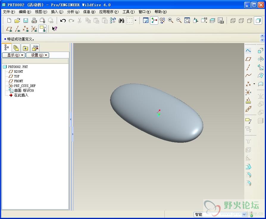Toggle datum planes visibility

click(x=9, y=29)
